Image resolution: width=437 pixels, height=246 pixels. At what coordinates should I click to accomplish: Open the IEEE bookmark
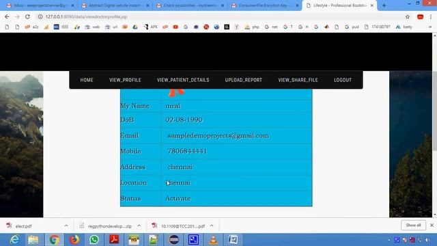pyautogui.click(x=61, y=27)
